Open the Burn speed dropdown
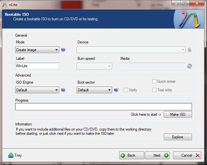The width and height of the screenshot is (207, 165). click(x=94, y=66)
